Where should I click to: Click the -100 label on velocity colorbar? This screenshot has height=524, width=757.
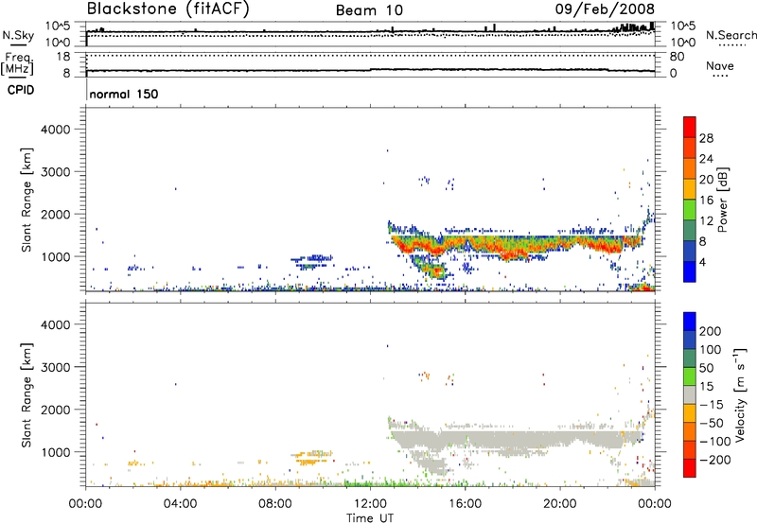tap(714, 442)
